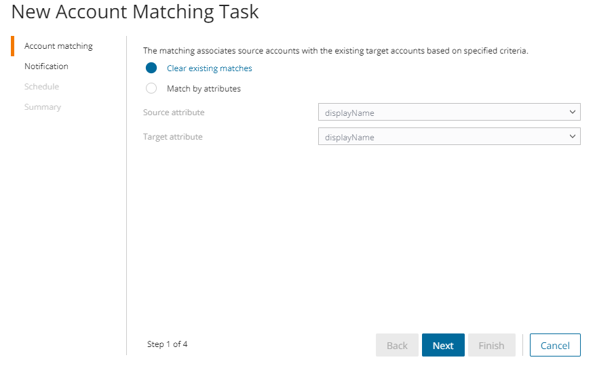Click the blue Clear existing matches label text
The width and height of the screenshot is (595, 366).
[209, 68]
